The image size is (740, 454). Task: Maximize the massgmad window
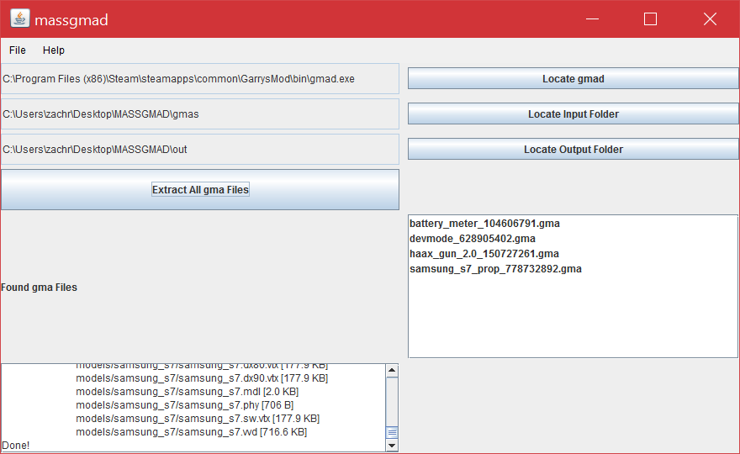click(650, 18)
